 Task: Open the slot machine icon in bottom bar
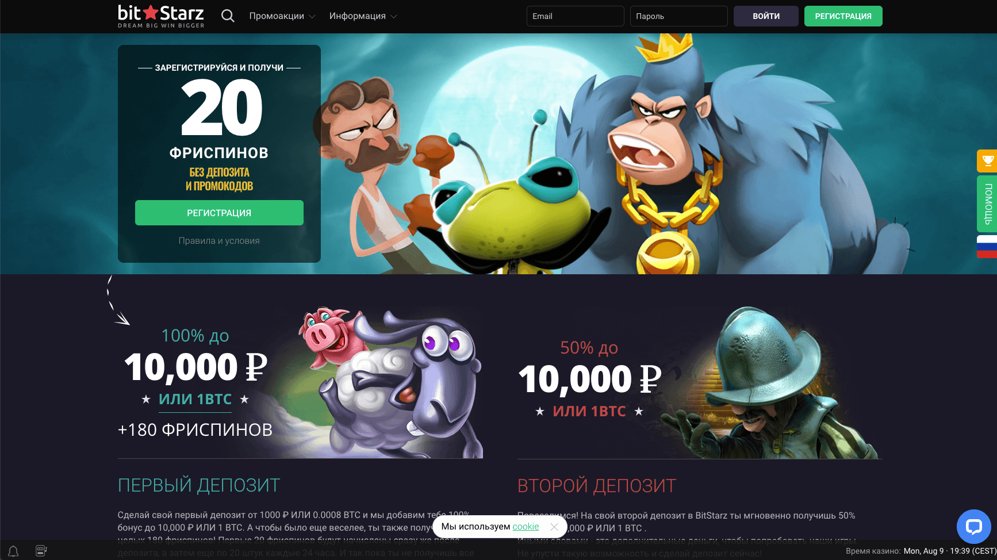click(x=41, y=551)
